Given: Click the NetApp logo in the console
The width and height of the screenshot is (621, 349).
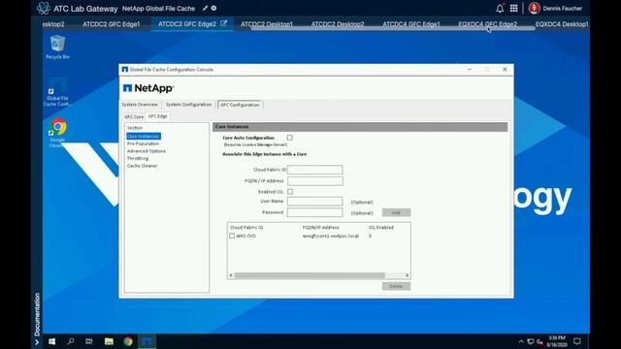Looking at the screenshot, I should (x=148, y=88).
